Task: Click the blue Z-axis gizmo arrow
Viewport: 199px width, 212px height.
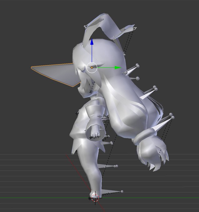Action: point(92,42)
